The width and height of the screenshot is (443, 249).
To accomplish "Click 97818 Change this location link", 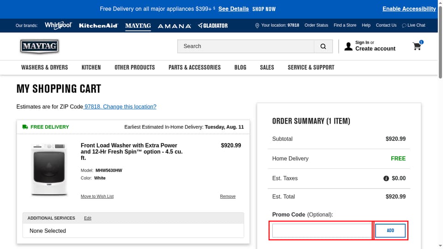I will 120,107.
